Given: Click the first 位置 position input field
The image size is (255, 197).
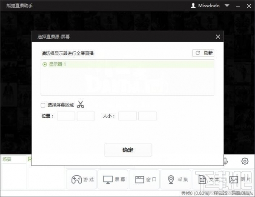Looking at the screenshot, I should (x=66, y=116).
